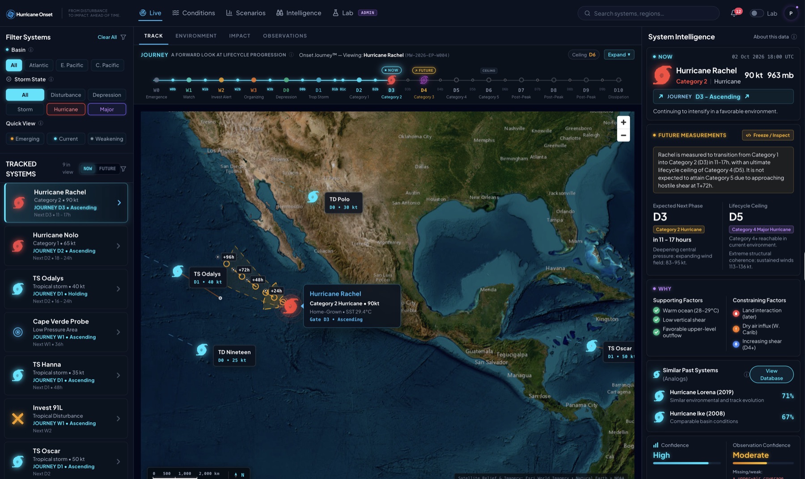Toggle the Disturbance storm state filter
The image size is (805, 479).
point(66,95)
